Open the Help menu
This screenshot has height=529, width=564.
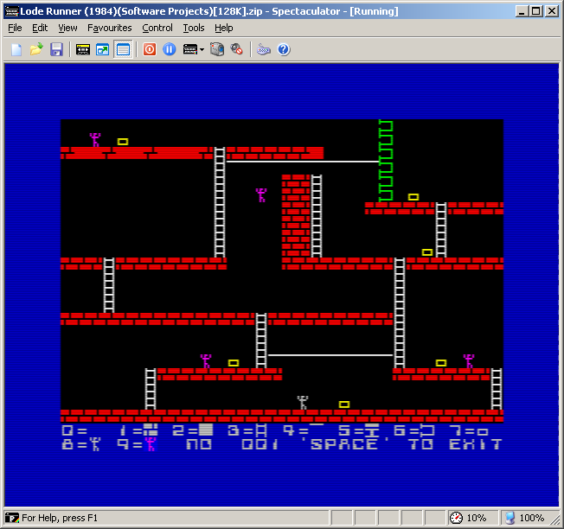point(224,28)
